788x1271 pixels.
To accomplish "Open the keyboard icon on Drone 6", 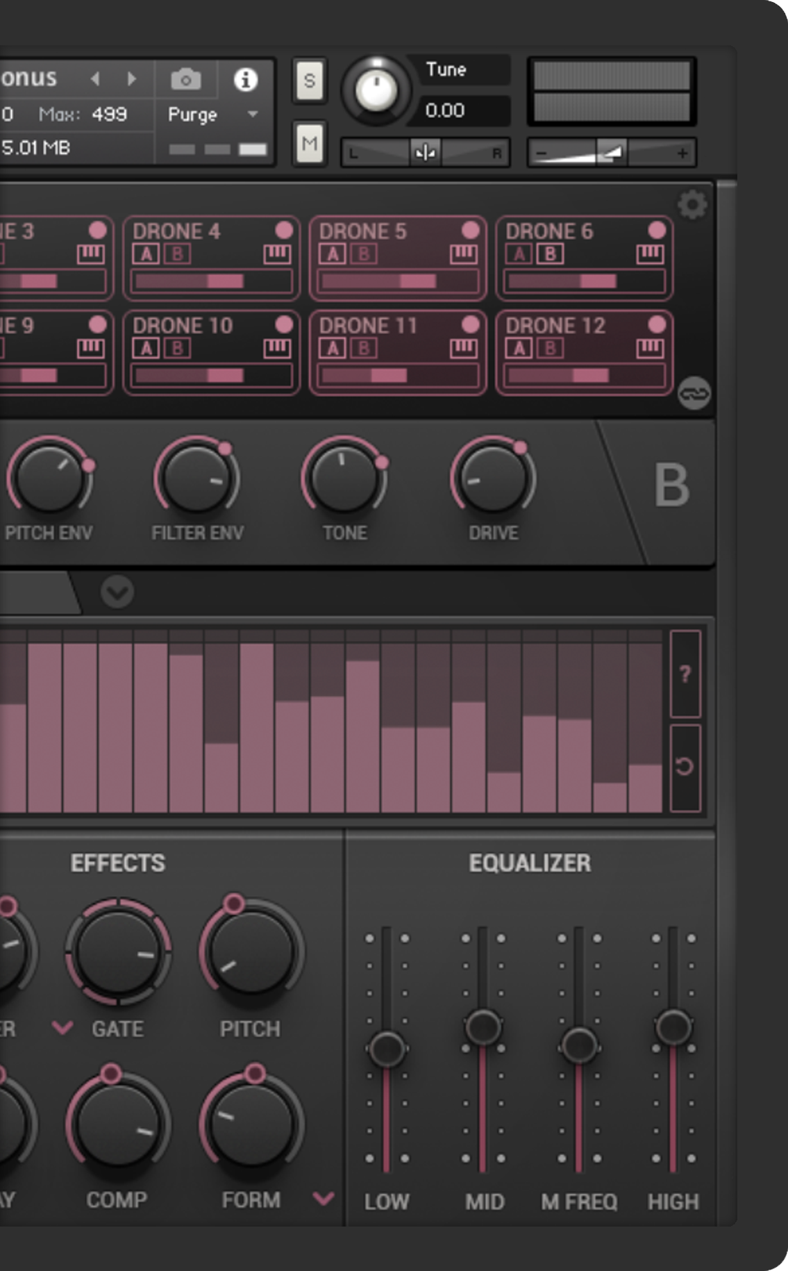I will [x=650, y=254].
